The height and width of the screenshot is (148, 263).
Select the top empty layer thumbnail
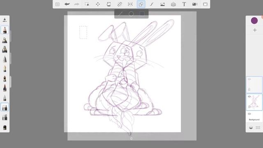pyautogui.click(x=254, y=85)
